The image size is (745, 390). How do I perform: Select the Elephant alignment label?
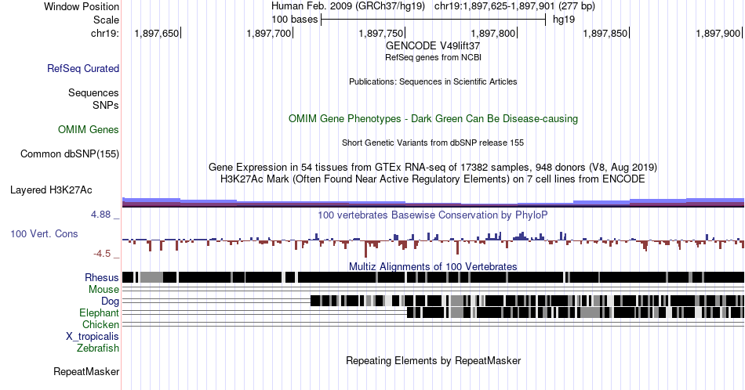(99, 312)
